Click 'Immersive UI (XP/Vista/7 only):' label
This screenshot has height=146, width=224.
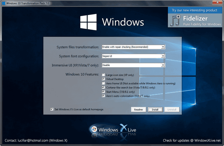(x=75, y=65)
